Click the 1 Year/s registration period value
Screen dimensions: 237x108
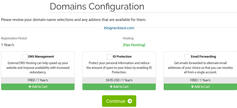point(7,45)
